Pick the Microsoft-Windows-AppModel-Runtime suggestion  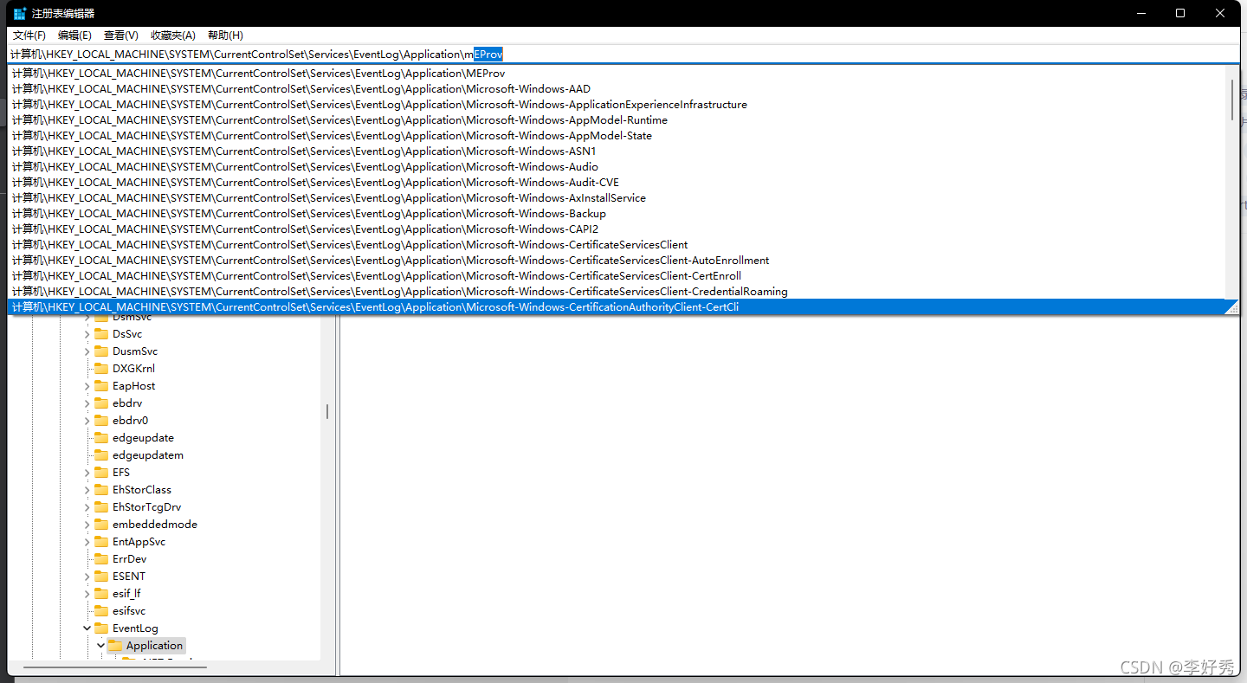coord(617,120)
